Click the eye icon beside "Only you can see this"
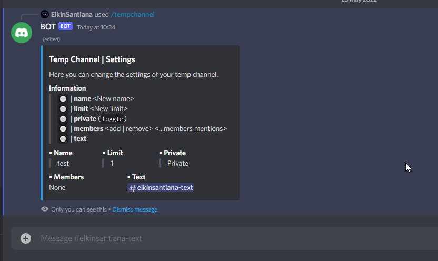Image resolution: width=438 pixels, height=261 pixels. (45, 209)
